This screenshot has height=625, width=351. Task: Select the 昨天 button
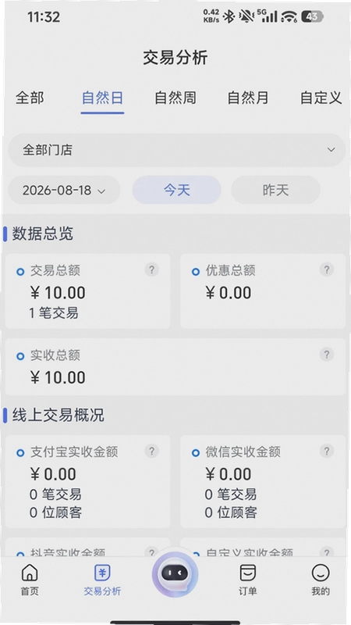(275, 190)
